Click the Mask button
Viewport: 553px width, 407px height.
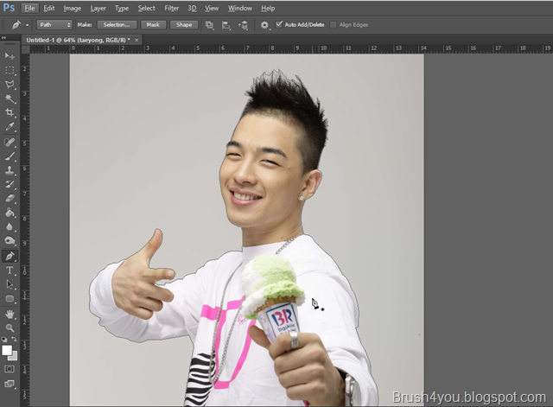(153, 25)
